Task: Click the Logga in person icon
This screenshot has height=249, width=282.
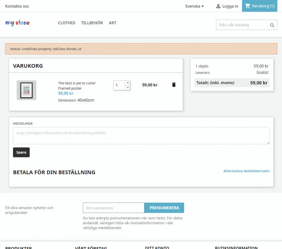Action: pyautogui.click(x=218, y=6)
